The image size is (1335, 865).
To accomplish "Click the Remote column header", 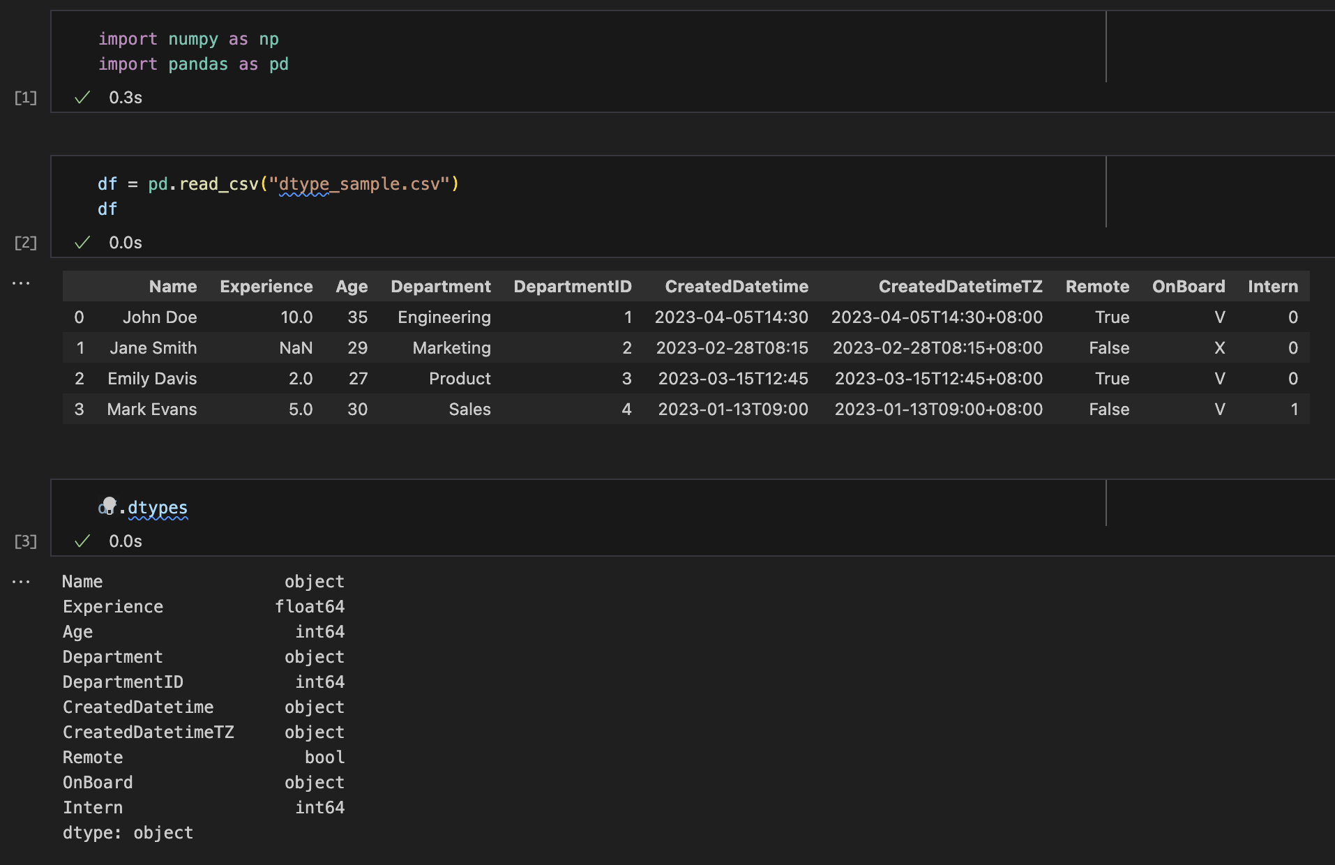I will pyautogui.click(x=1096, y=286).
